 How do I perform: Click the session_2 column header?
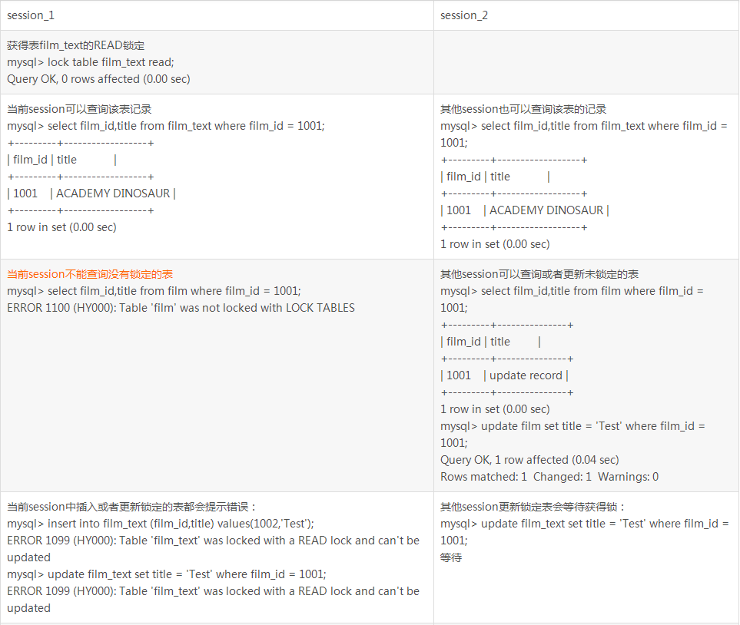tap(464, 15)
